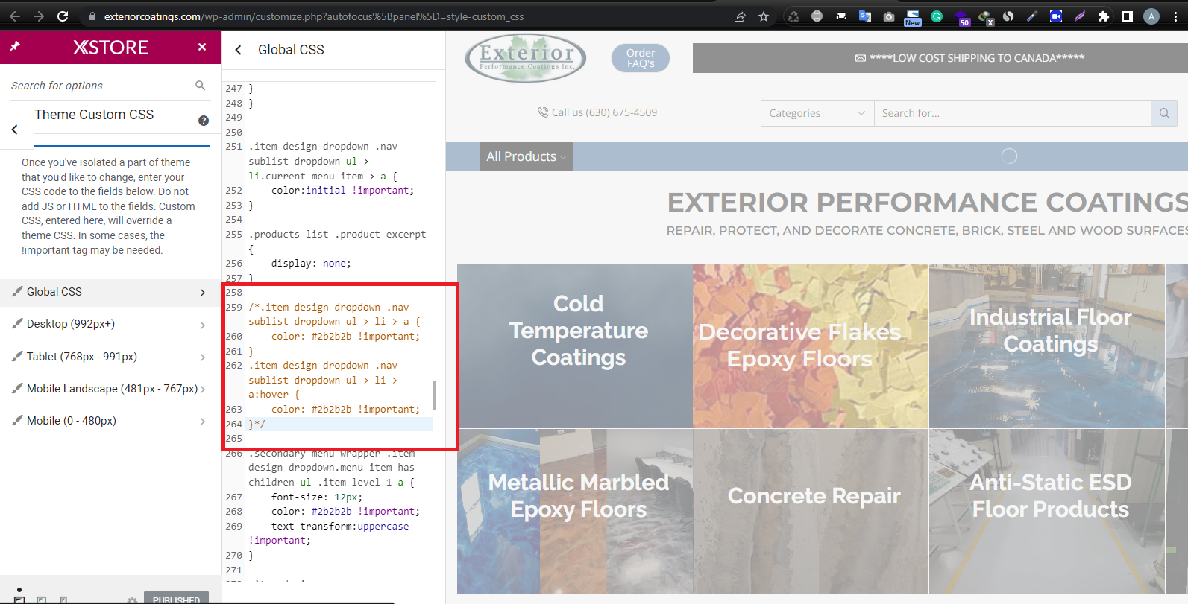Viewport: 1188px width, 604px height.
Task: Open the camera screenshot extension
Action: tap(889, 16)
